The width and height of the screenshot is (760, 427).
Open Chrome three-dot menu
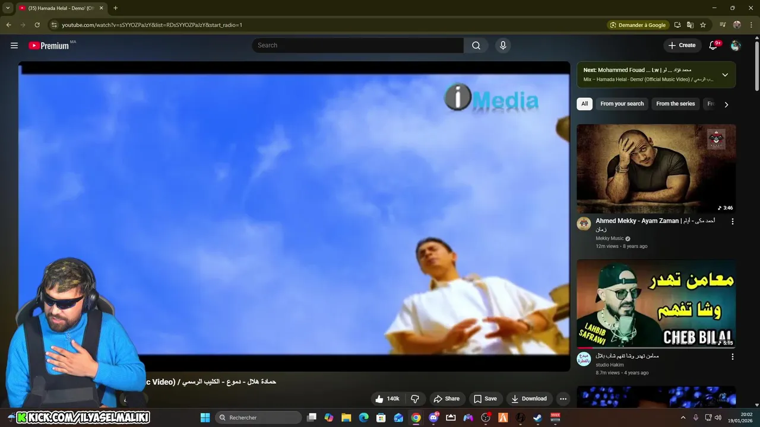pos(752,25)
